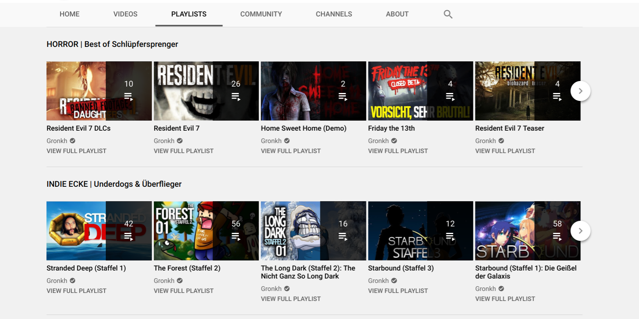Open The Long Dark (Staffel 2) title
Viewport: 639px width, 319px height.
click(308, 272)
